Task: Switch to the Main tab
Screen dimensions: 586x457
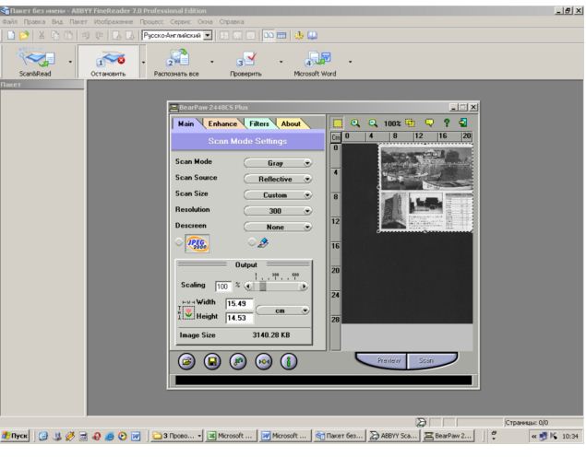Action: point(186,123)
